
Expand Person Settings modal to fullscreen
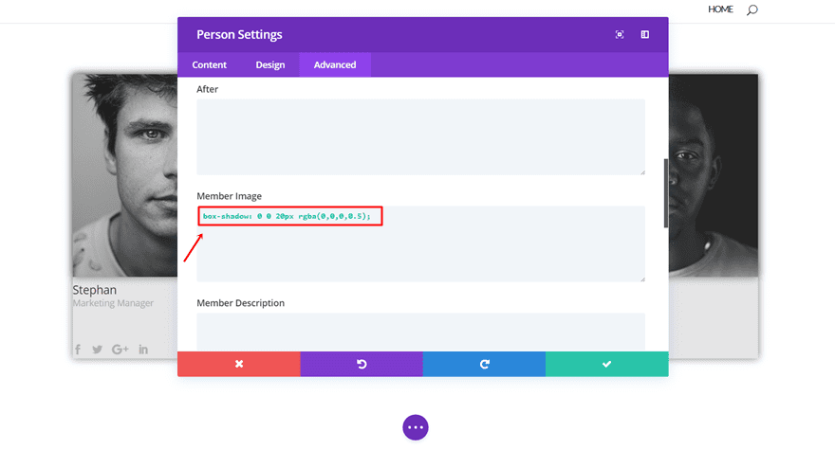(x=620, y=35)
